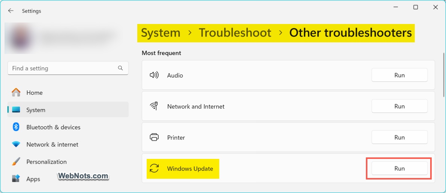The height and width of the screenshot is (193, 446).
Task: Click the Audio speaker icon
Action: pos(154,75)
